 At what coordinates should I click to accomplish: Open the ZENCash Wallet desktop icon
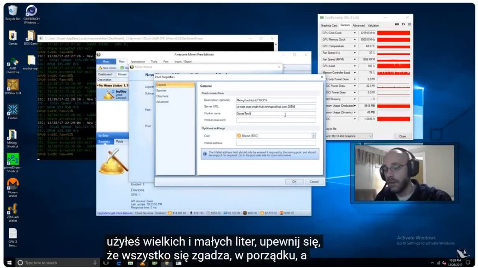(13, 212)
